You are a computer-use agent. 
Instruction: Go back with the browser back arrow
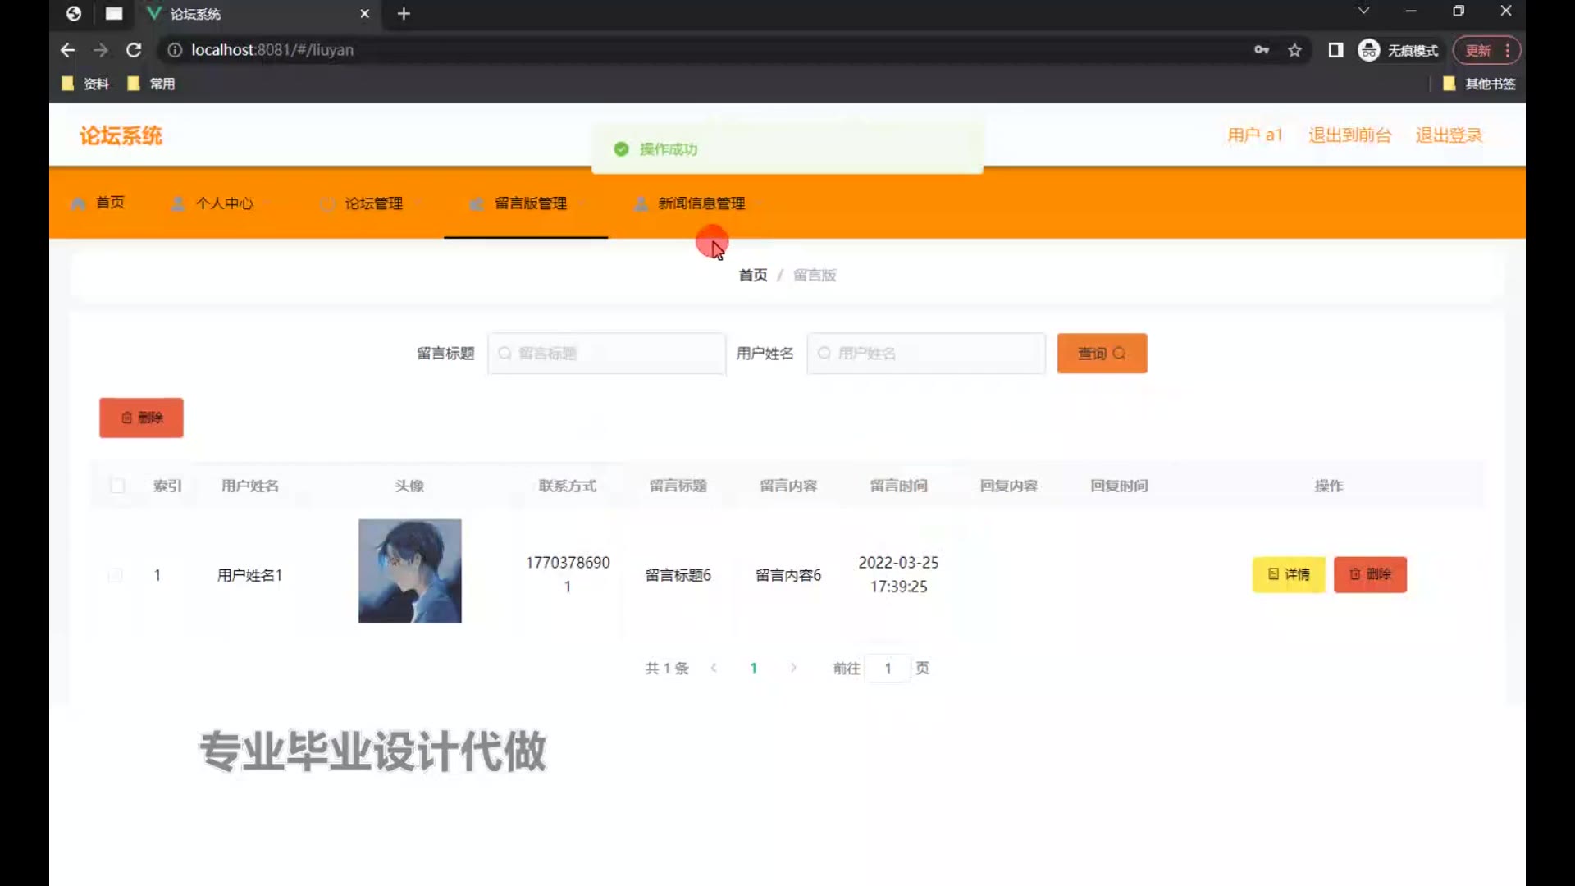click(x=68, y=50)
